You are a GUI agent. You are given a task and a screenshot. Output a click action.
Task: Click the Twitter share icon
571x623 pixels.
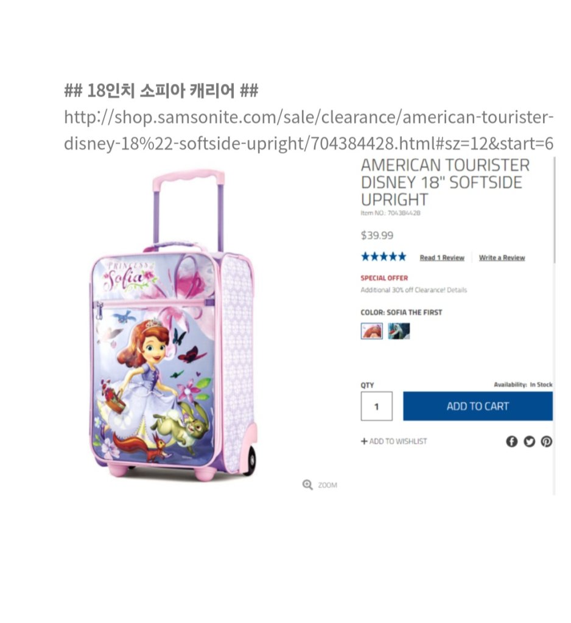(x=529, y=442)
